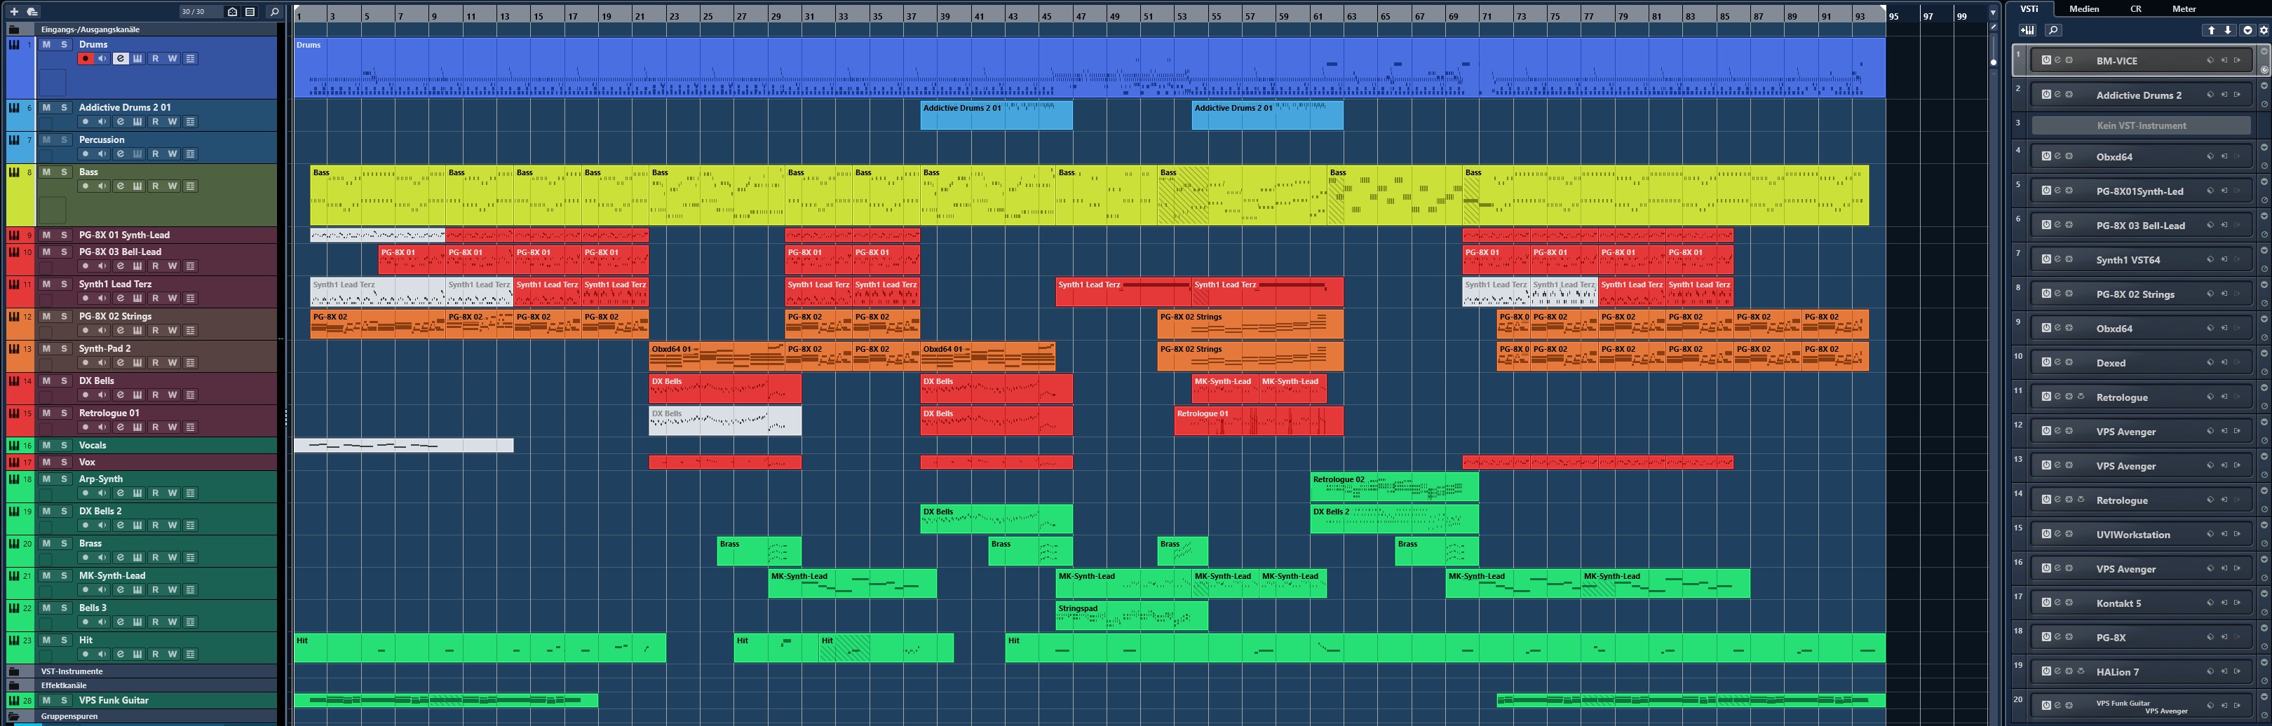Open rack options dropdown beside settings gear
The image size is (2272, 726).
[2248, 30]
